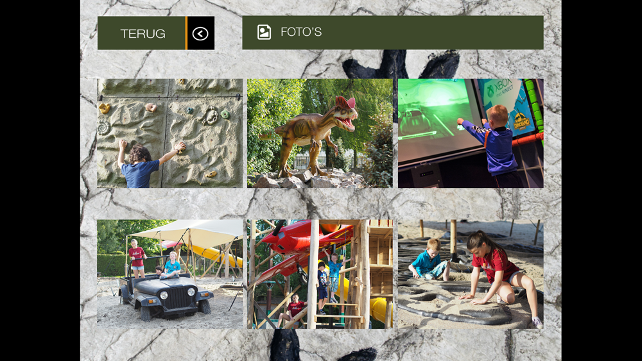Image resolution: width=642 pixels, height=361 pixels.
Task: Open the black jeep in sand photo
Action: 170,274
